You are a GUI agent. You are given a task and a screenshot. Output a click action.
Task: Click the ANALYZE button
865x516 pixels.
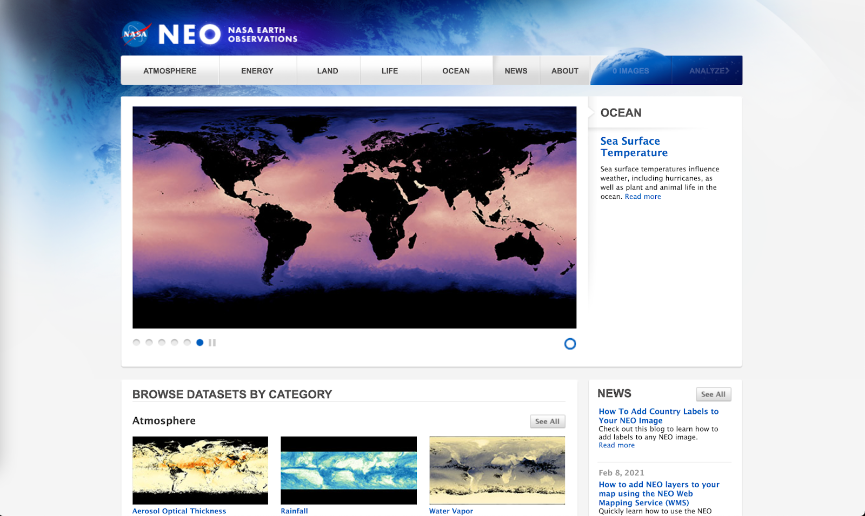(x=707, y=71)
